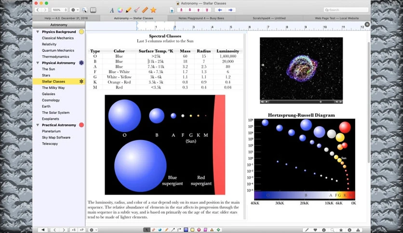
Task: Collapse the Physical Astronomy section
Action: [x=38, y=63]
